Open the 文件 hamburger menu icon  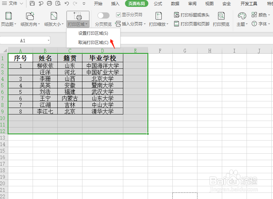(x=4, y=3)
